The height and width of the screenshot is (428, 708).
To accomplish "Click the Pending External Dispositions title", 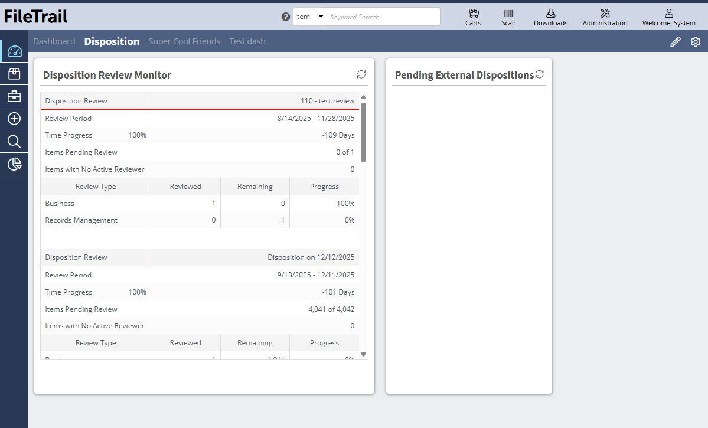I will (x=464, y=75).
